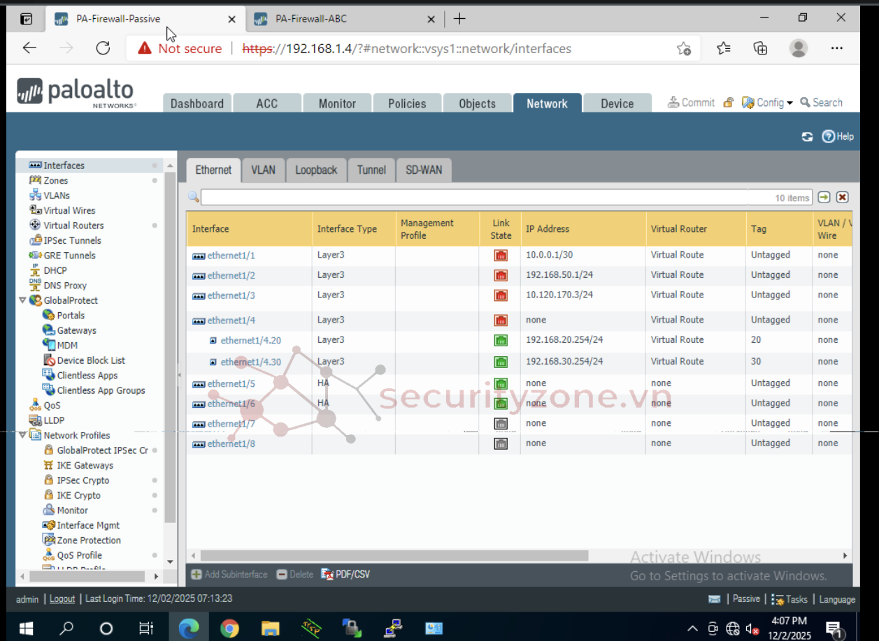879x641 pixels.
Task: Click the interface search filter field
Action: pos(473,198)
